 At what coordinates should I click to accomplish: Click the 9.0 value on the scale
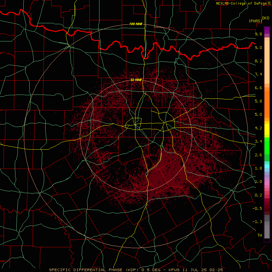click(x=258, y=47)
